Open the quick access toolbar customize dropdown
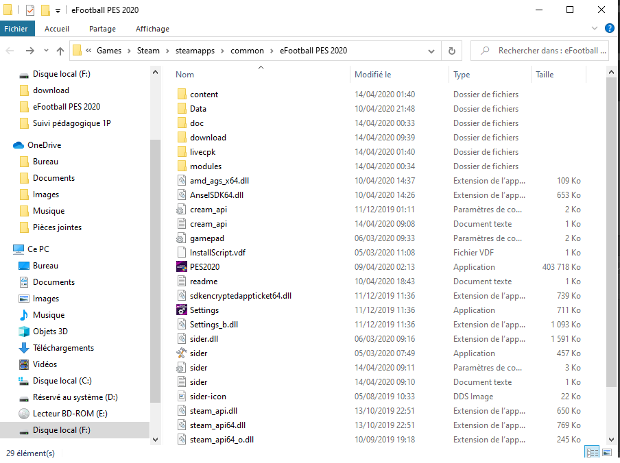This screenshot has width=620, height=463. point(58,11)
